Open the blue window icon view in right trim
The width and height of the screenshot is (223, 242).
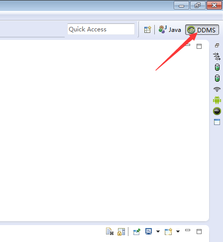(217, 122)
